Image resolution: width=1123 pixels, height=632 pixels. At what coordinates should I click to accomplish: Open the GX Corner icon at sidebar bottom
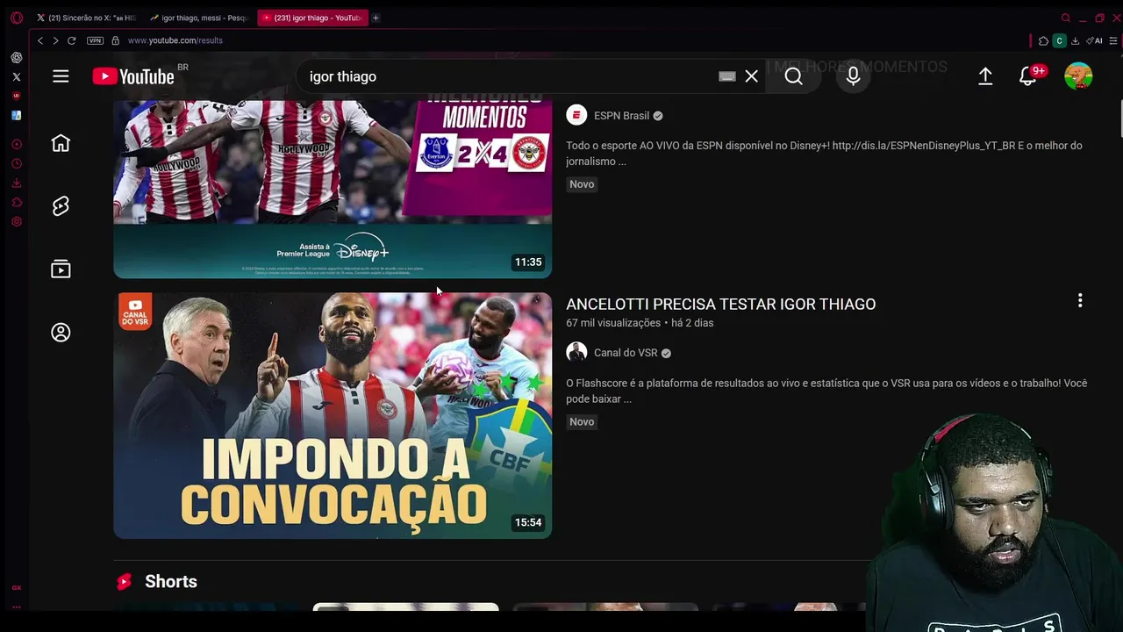point(16,587)
